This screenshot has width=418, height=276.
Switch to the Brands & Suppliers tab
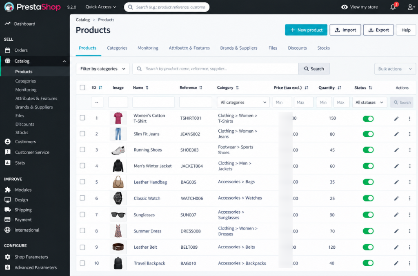tap(238, 48)
